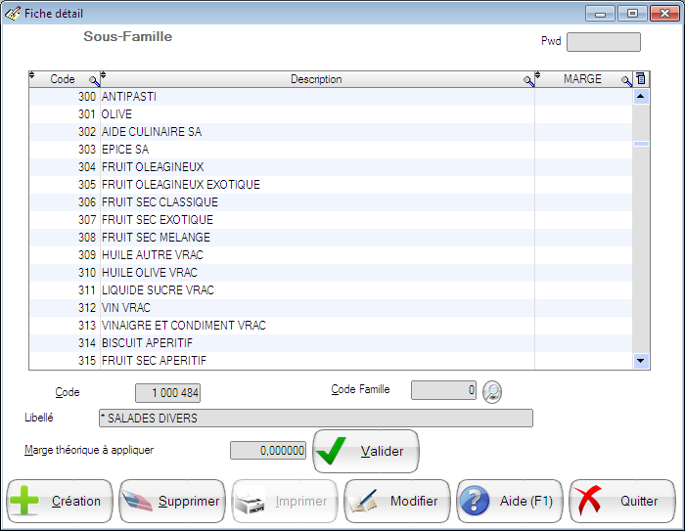The width and height of the screenshot is (685, 531).
Task: Sort by Description using header sort arrows
Action: [104, 76]
